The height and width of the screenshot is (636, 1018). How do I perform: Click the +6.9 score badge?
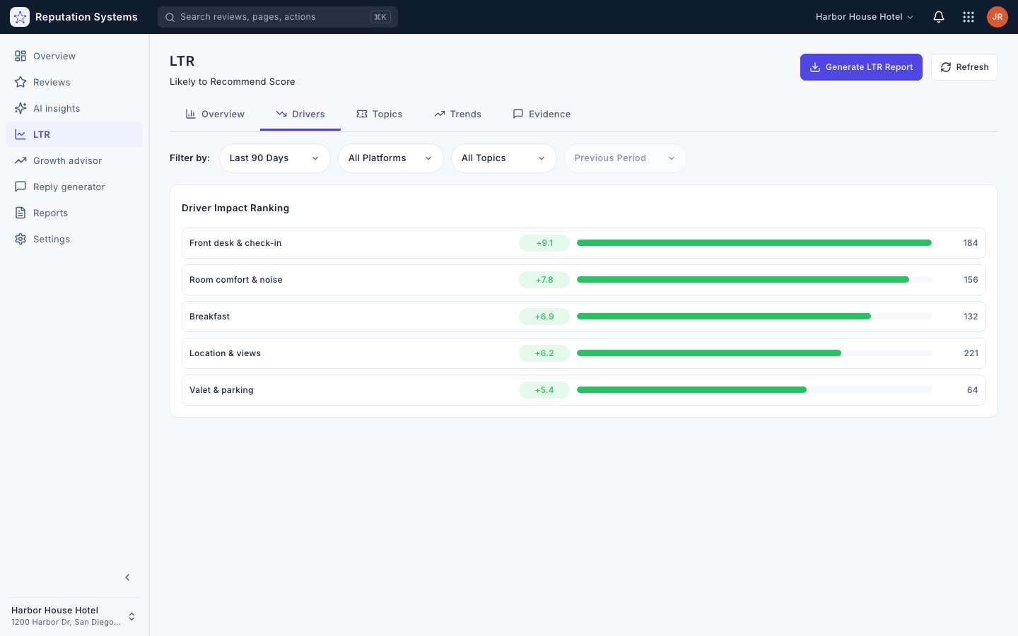point(544,317)
